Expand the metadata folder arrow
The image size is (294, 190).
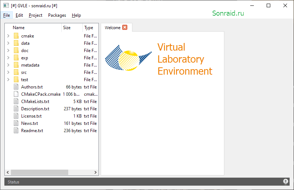click(x=8, y=65)
